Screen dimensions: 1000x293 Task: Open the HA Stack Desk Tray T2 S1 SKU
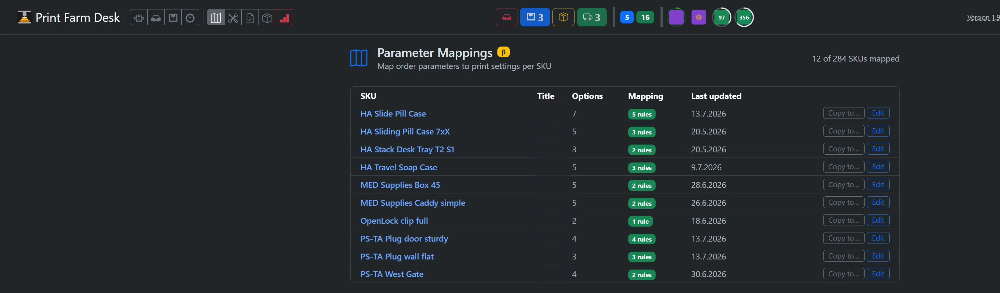(x=407, y=149)
